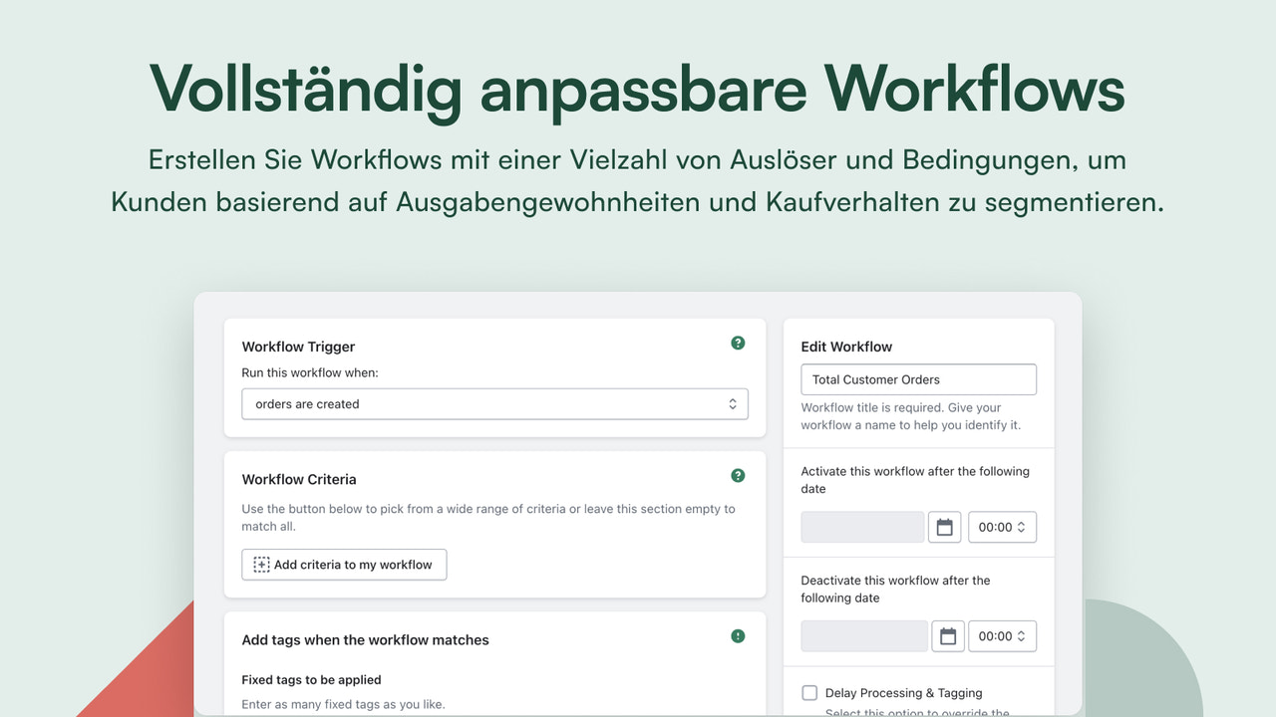Click 'Add tags when the workflow matches' heading
The image size is (1276, 717).
click(x=365, y=640)
